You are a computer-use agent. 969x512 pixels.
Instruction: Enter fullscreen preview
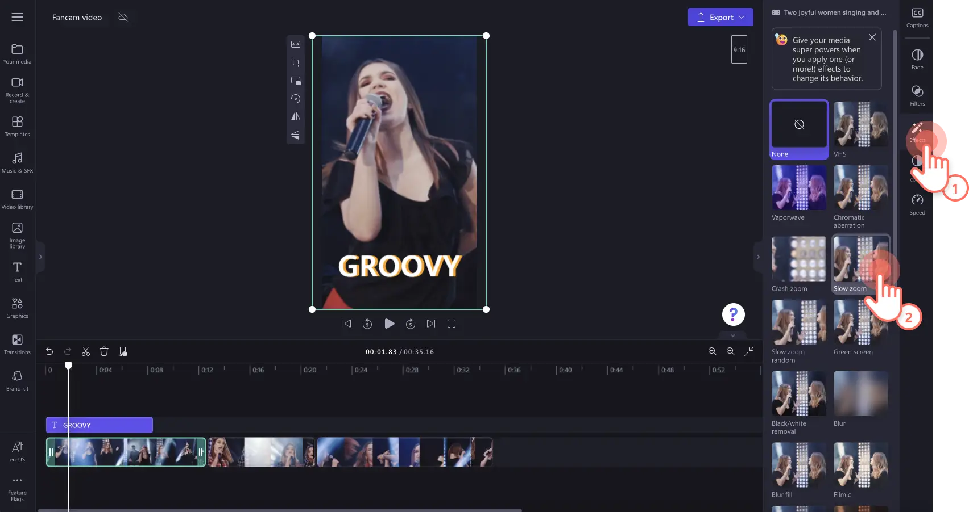(x=452, y=324)
